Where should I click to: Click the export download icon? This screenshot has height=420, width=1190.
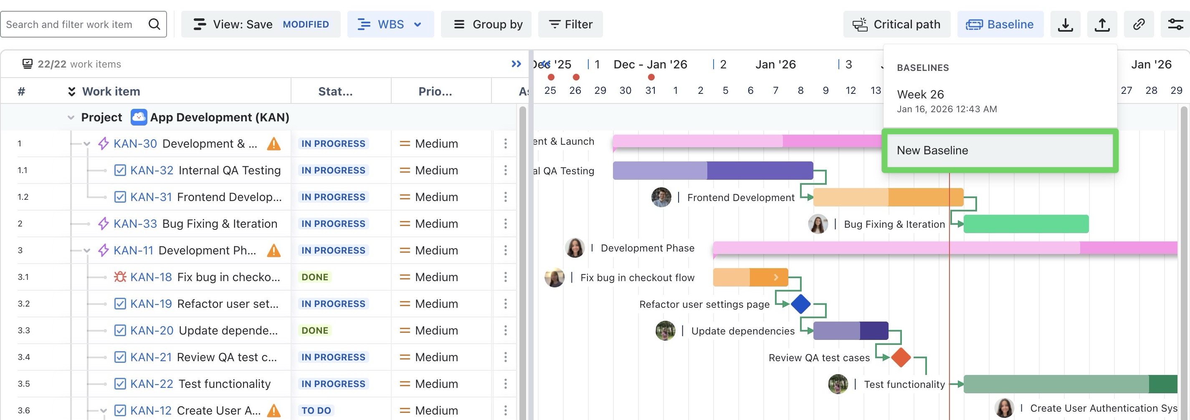(x=1065, y=25)
